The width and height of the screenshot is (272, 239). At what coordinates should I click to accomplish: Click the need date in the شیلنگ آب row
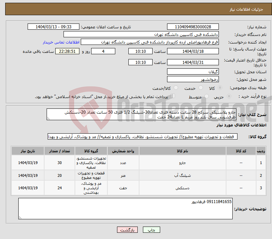pos(28,175)
